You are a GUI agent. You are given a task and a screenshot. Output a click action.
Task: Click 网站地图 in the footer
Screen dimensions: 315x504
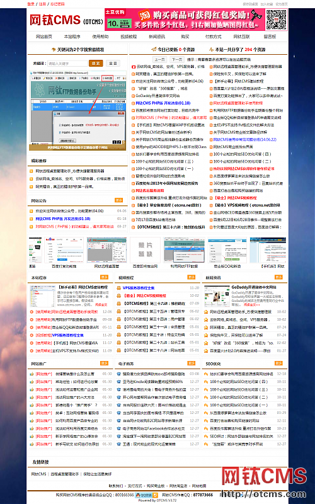coord(199,486)
